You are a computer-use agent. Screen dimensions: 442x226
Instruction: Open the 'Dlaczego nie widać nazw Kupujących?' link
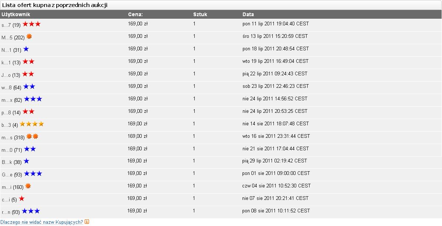click(x=42, y=222)
